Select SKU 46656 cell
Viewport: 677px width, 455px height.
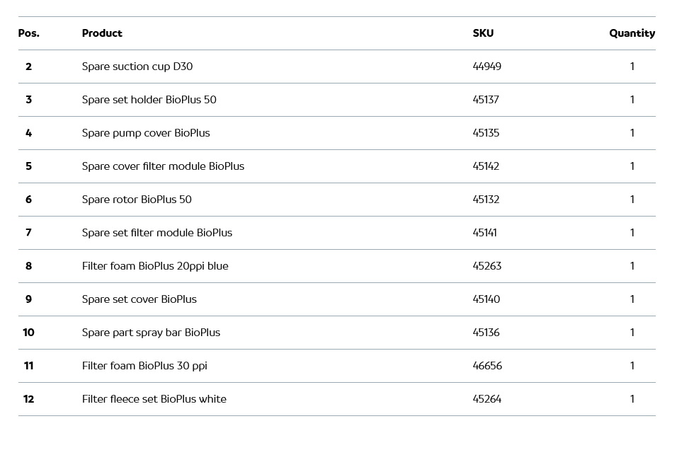pyautogui.click(x=487, y=366)
